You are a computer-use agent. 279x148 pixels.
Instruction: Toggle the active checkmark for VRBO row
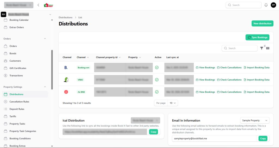(157, 80)
